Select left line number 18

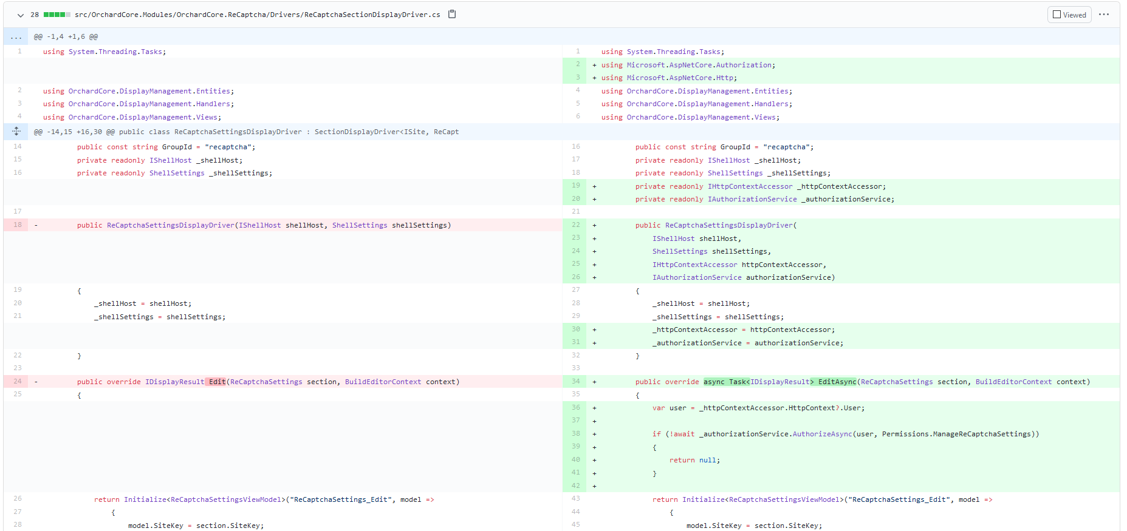click(x=18, y=225)
